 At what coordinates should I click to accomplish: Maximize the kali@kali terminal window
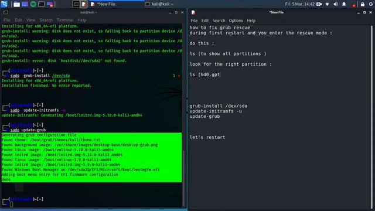coord(176,12)
